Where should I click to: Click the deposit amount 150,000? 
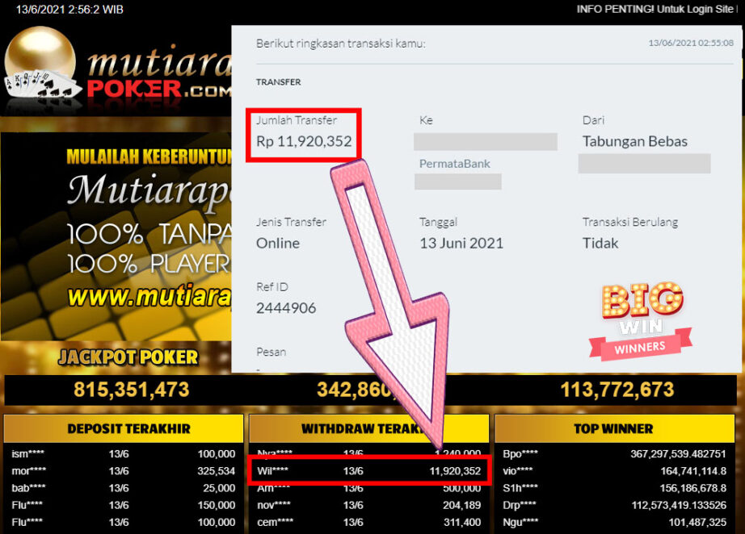coord(217,505)
